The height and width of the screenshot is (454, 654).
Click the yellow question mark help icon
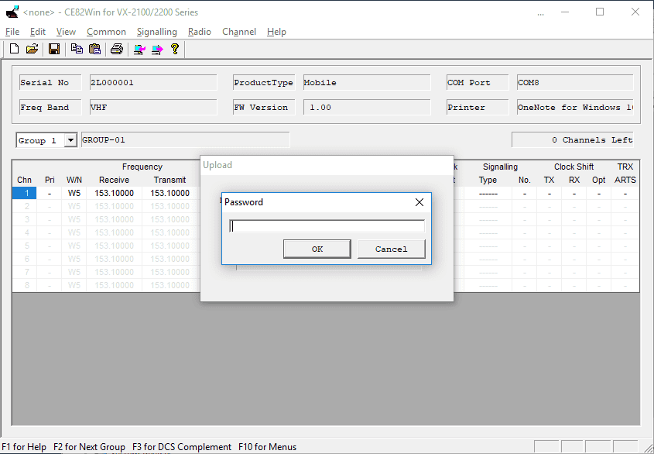[x=175, y=49]
